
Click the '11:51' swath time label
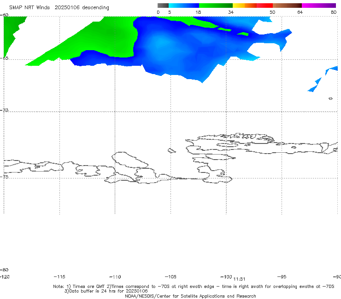click(x=239, y=279)
